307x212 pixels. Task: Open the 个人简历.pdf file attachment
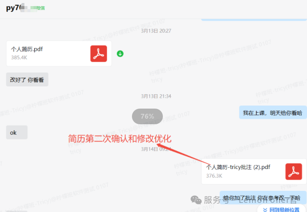tap(59, 53)
